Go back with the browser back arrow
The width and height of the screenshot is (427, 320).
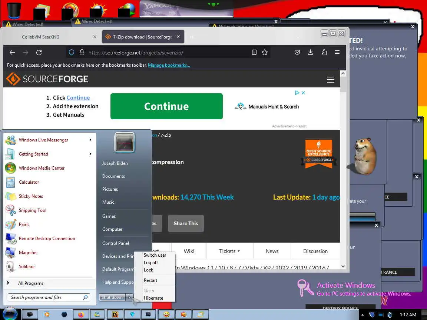point(12,53)
